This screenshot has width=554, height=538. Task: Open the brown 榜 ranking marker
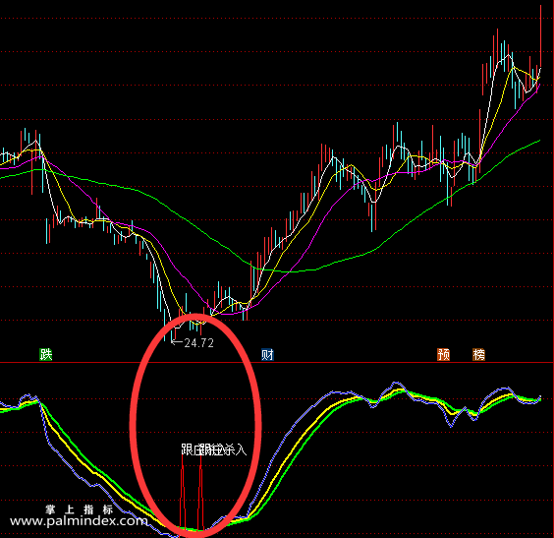point(478,354)
